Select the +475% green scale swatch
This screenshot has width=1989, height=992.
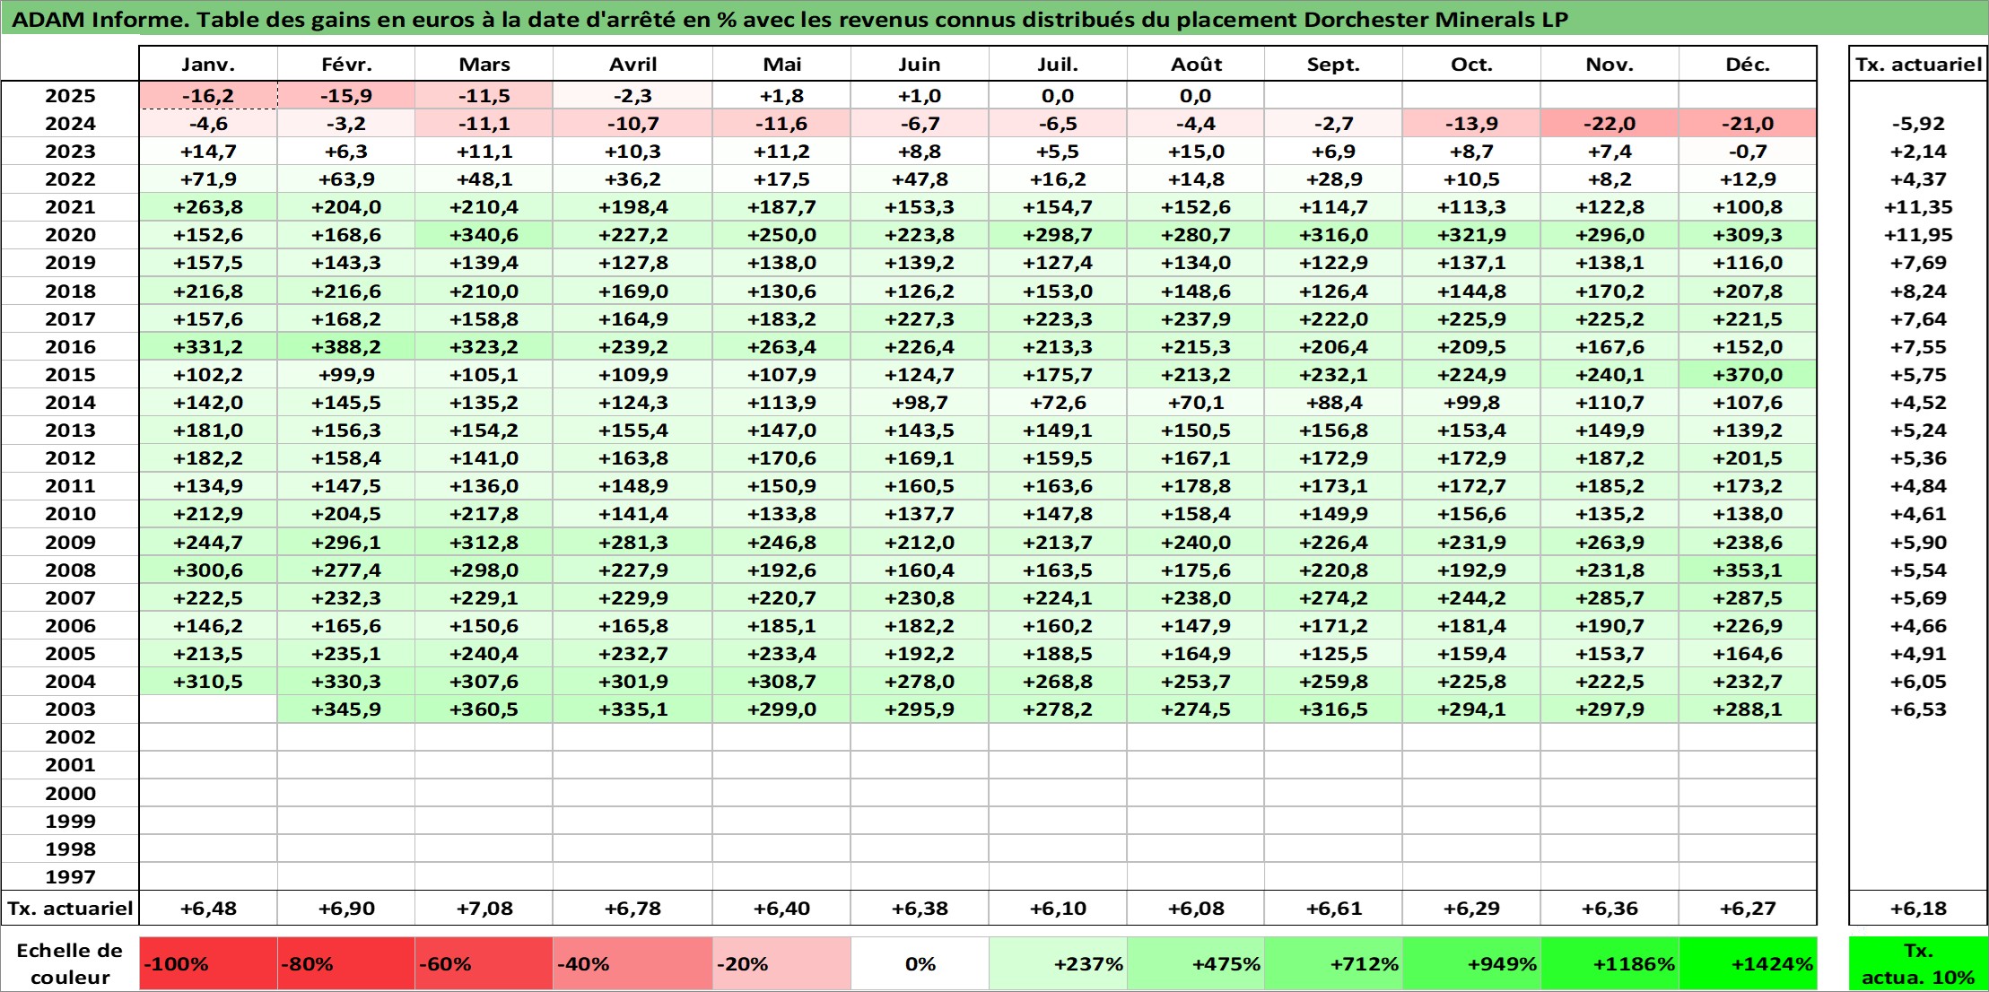(1196, 963)
